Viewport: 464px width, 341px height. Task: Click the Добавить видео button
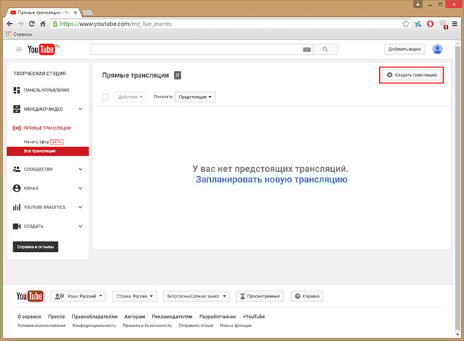404,49
